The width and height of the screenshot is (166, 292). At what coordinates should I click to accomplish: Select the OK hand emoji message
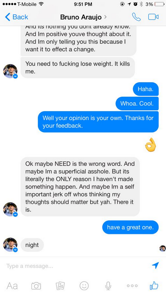point(151,145)
